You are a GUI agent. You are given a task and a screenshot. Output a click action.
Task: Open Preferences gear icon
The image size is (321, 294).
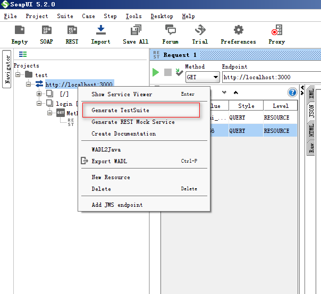pos(239,30)
